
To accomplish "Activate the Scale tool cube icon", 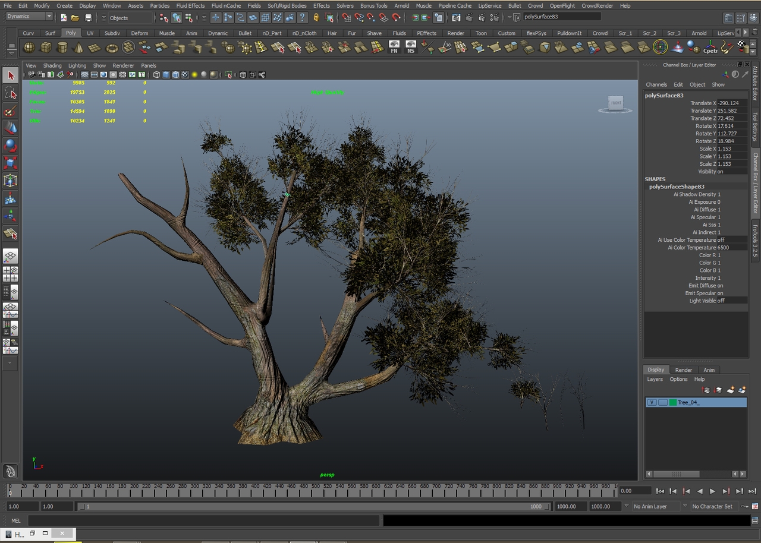I will pos(10,163).
